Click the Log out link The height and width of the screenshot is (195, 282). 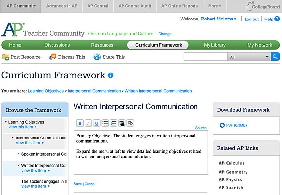[x=251, y=19]
